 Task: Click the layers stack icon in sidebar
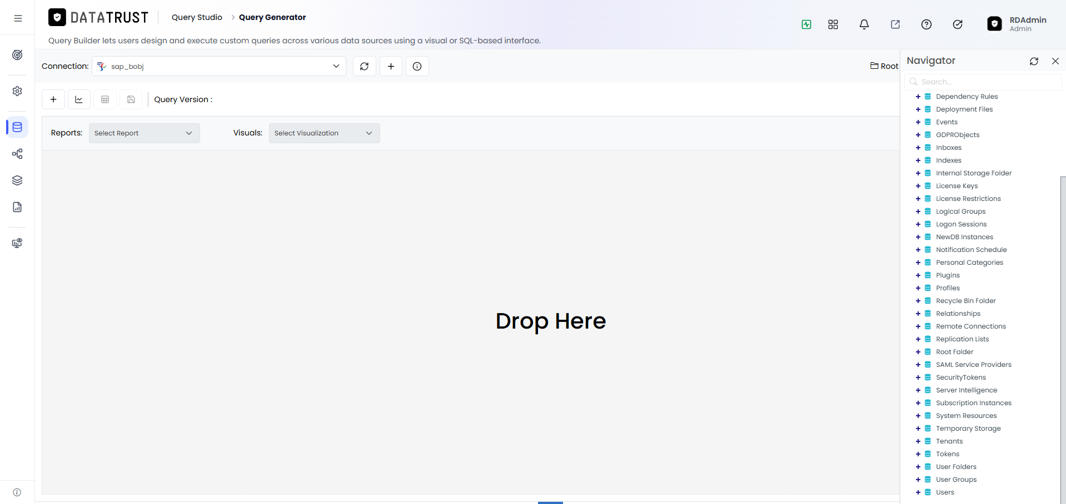click(17, 180)
